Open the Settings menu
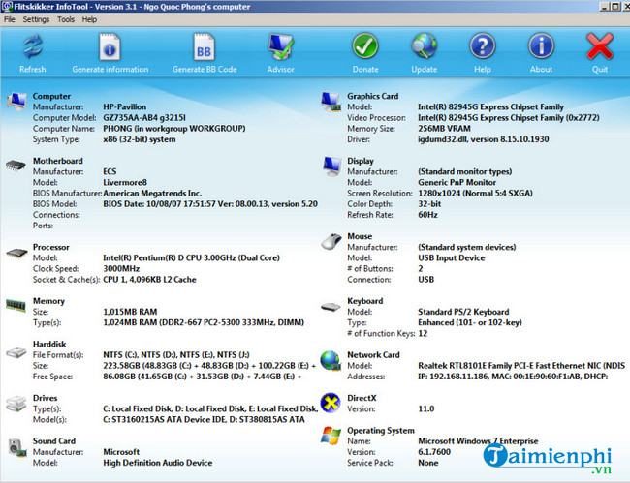The width and height of the screenshot is (630, 483). (36, 19)
